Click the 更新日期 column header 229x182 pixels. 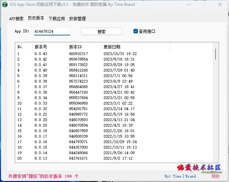point(136,47)
